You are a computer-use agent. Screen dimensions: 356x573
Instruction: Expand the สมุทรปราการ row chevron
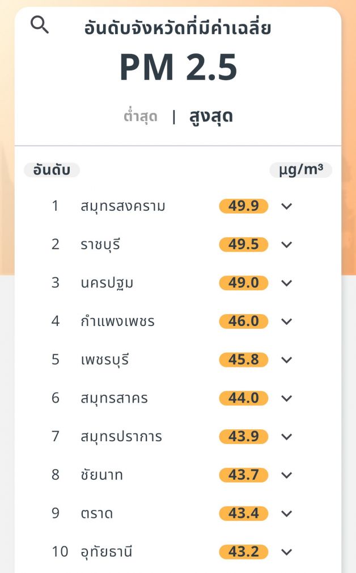(286, 437)
